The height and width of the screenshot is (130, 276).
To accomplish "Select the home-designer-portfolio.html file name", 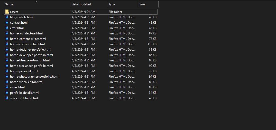I will coord(31,50).
